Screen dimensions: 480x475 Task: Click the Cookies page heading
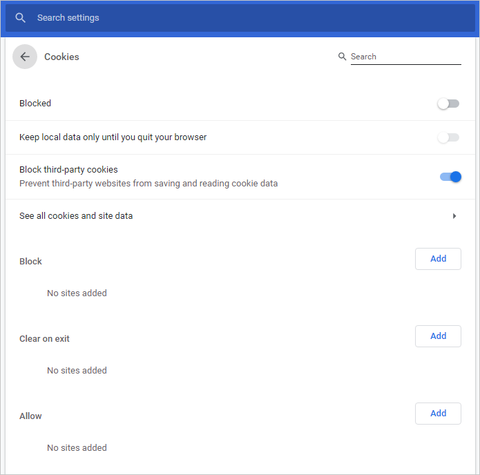pos(61,57)
